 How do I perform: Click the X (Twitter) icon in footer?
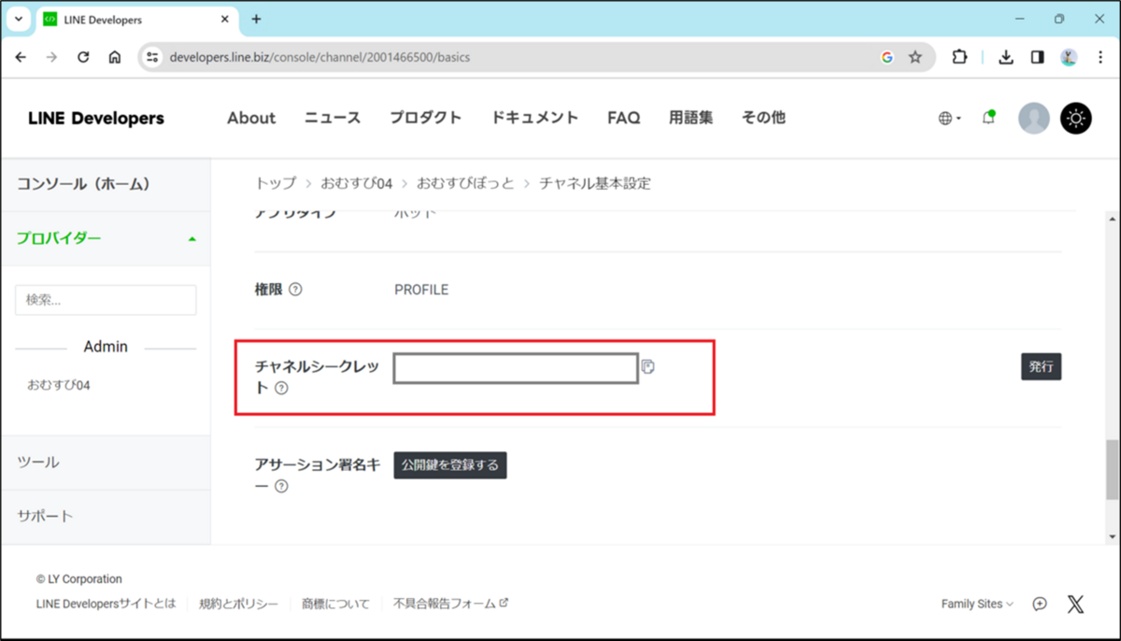(1075, 604)
